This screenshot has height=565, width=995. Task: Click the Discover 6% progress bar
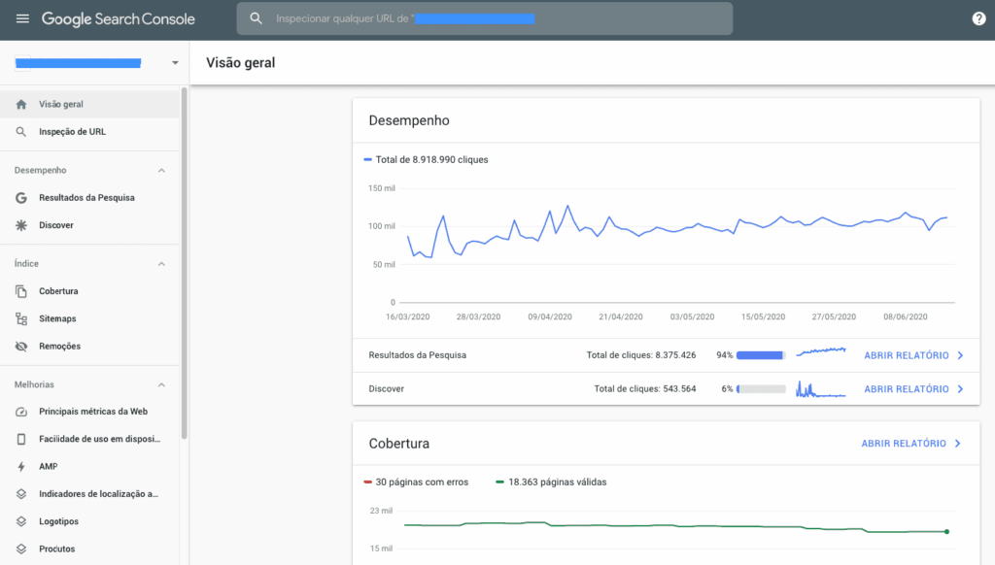(x=761, y=388)
